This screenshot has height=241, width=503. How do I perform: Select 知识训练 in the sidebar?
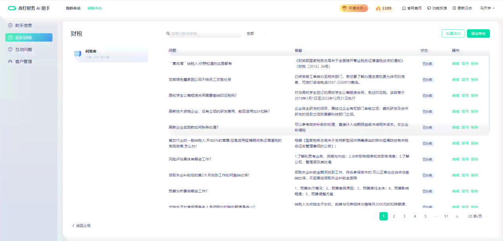(29, 38)
